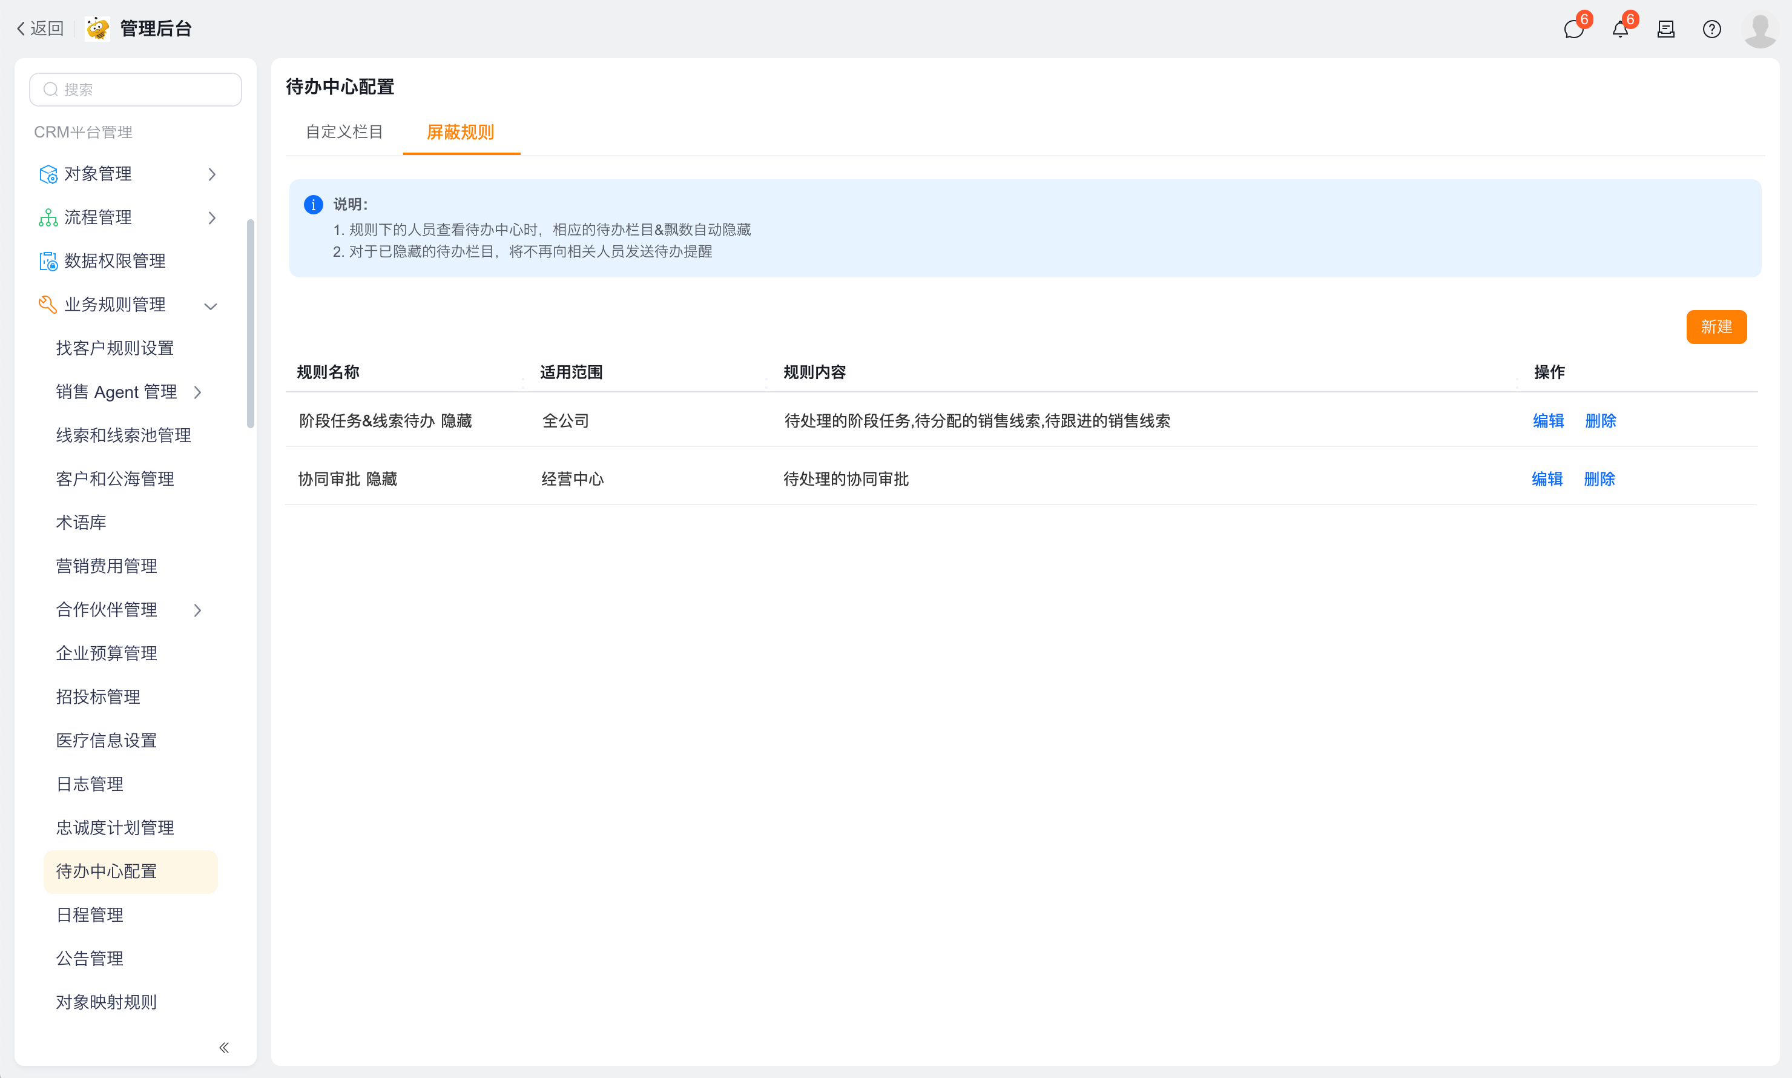Collapse the sidebar with double-chevron icon
The width and height of the screenshot is (1792, 1078).
click(x=223, y=1047)
